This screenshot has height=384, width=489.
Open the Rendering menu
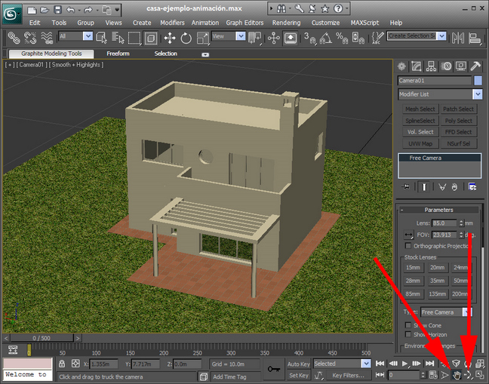(286, 23)
